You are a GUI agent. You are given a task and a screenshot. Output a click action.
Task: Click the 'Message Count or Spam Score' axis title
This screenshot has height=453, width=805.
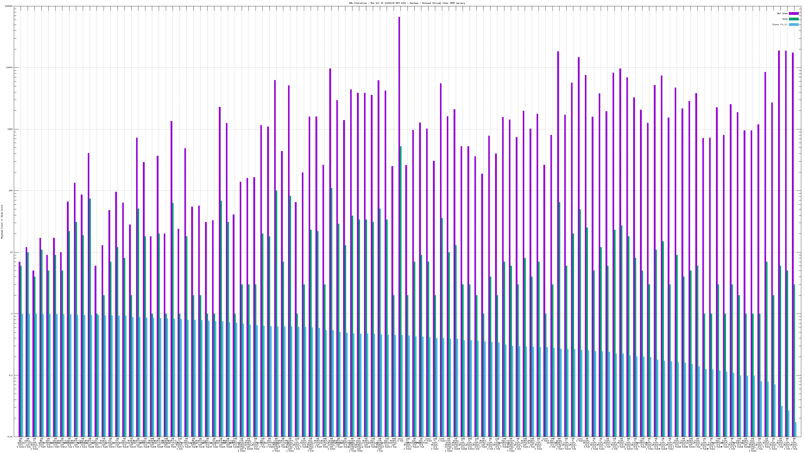coord(2,222)
